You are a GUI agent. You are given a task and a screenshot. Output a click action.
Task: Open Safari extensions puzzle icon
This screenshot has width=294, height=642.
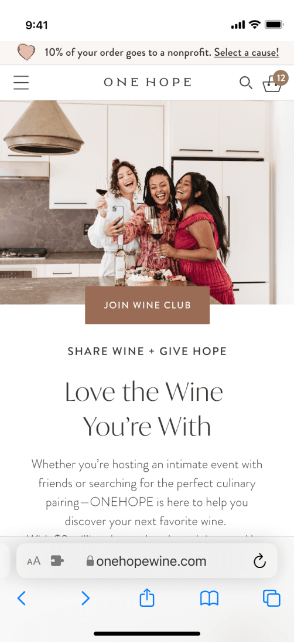(x=57, y=561)
